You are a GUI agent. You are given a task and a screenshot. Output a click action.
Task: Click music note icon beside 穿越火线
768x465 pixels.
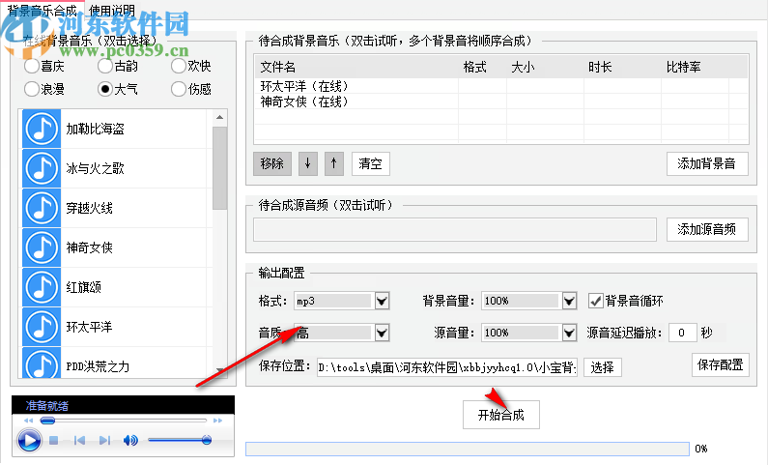pos(42,208)
